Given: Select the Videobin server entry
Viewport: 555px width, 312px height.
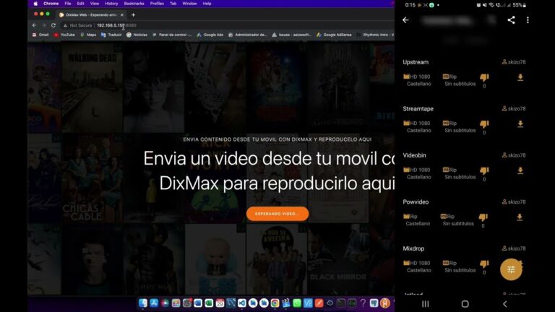Looking at the screenshot, I should tap(415, 156).
